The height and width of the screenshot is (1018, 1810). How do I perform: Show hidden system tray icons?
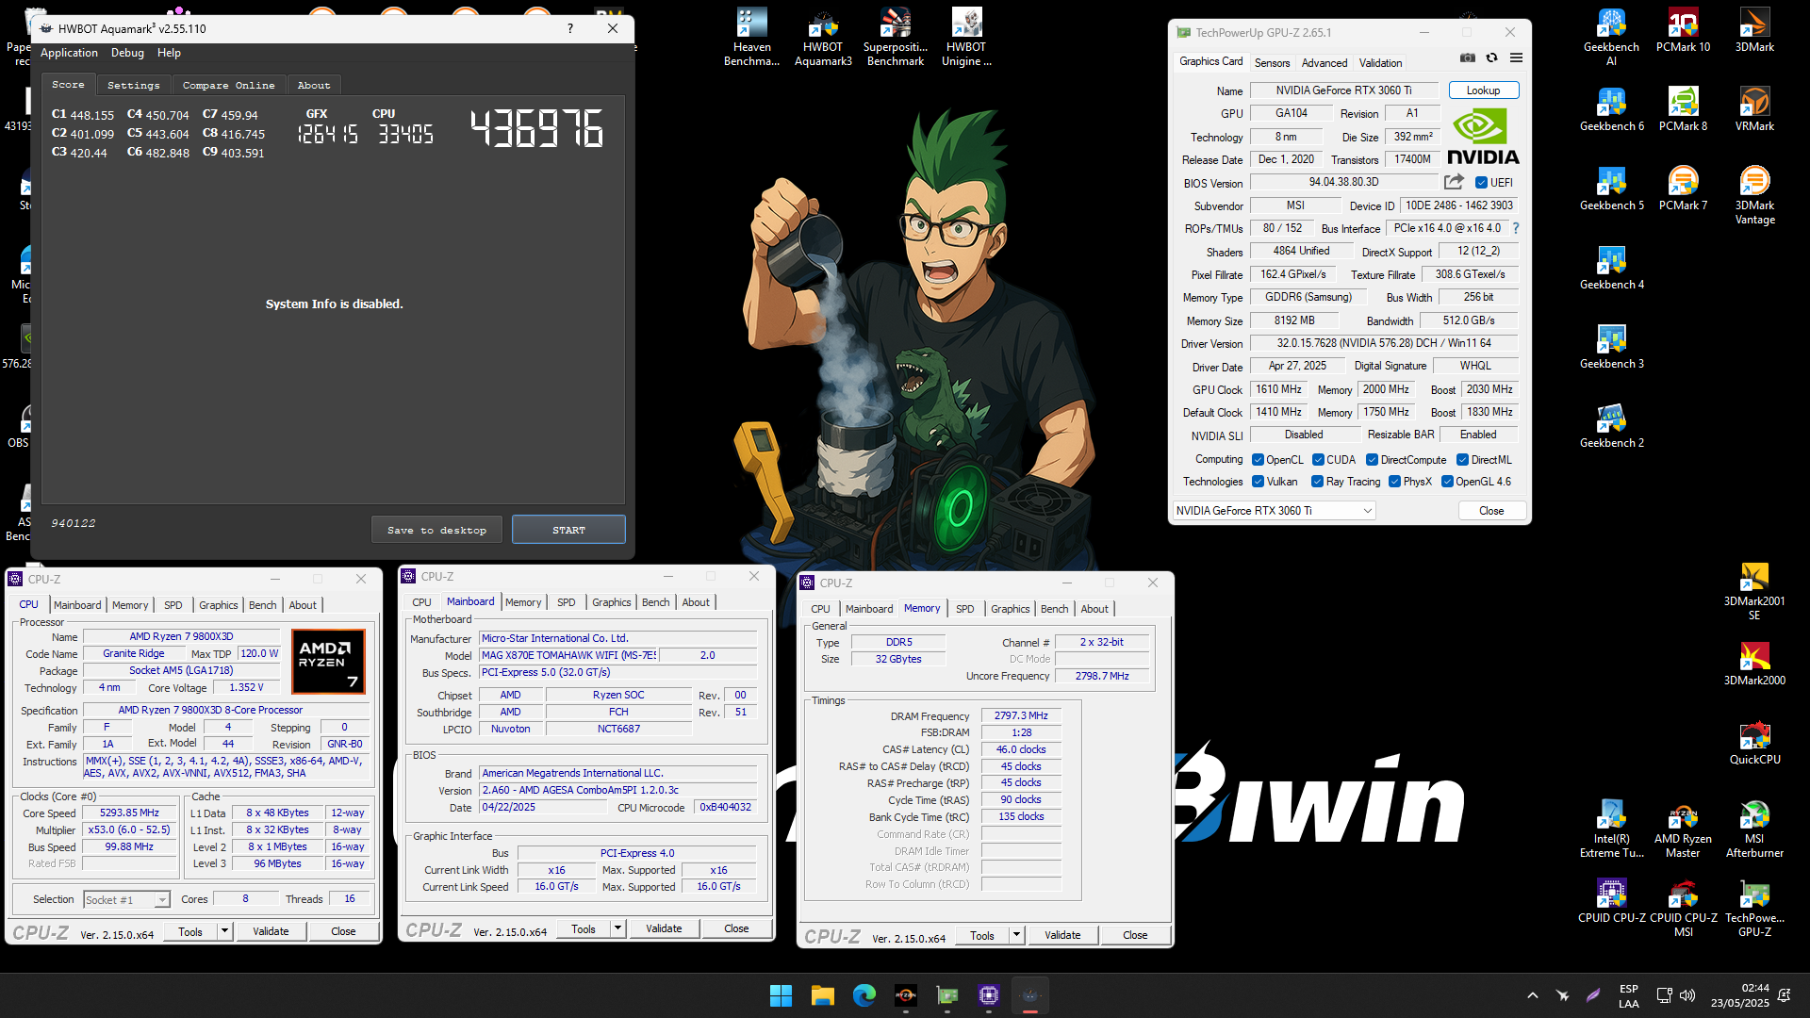(x=1532, y=995)
